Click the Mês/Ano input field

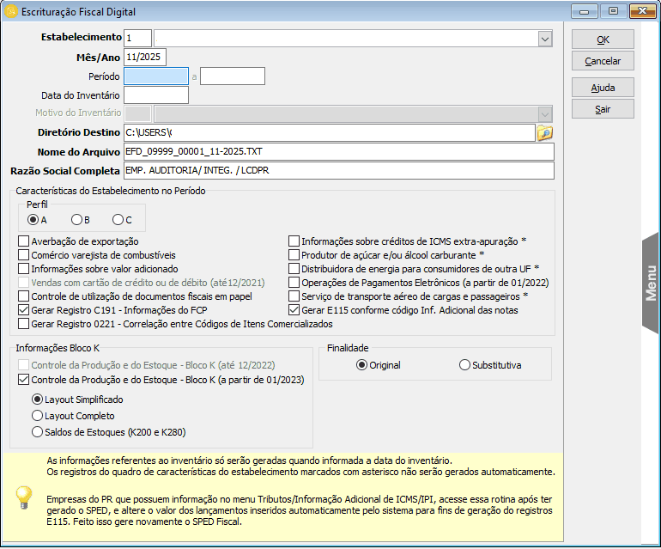(144, 57)
